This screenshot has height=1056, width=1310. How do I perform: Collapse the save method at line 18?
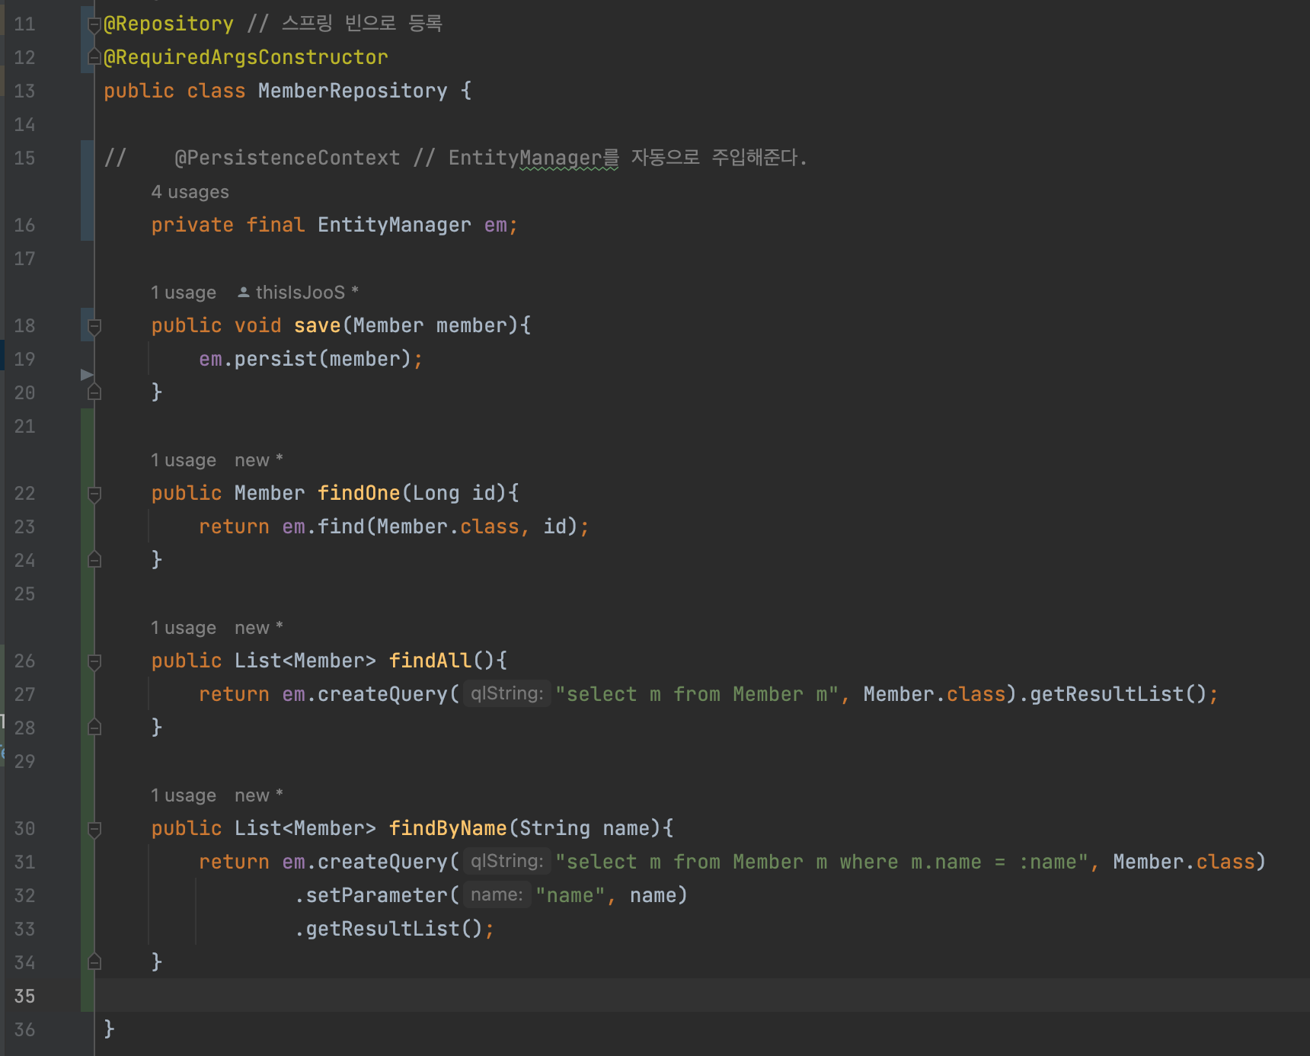tap(94, 327)
